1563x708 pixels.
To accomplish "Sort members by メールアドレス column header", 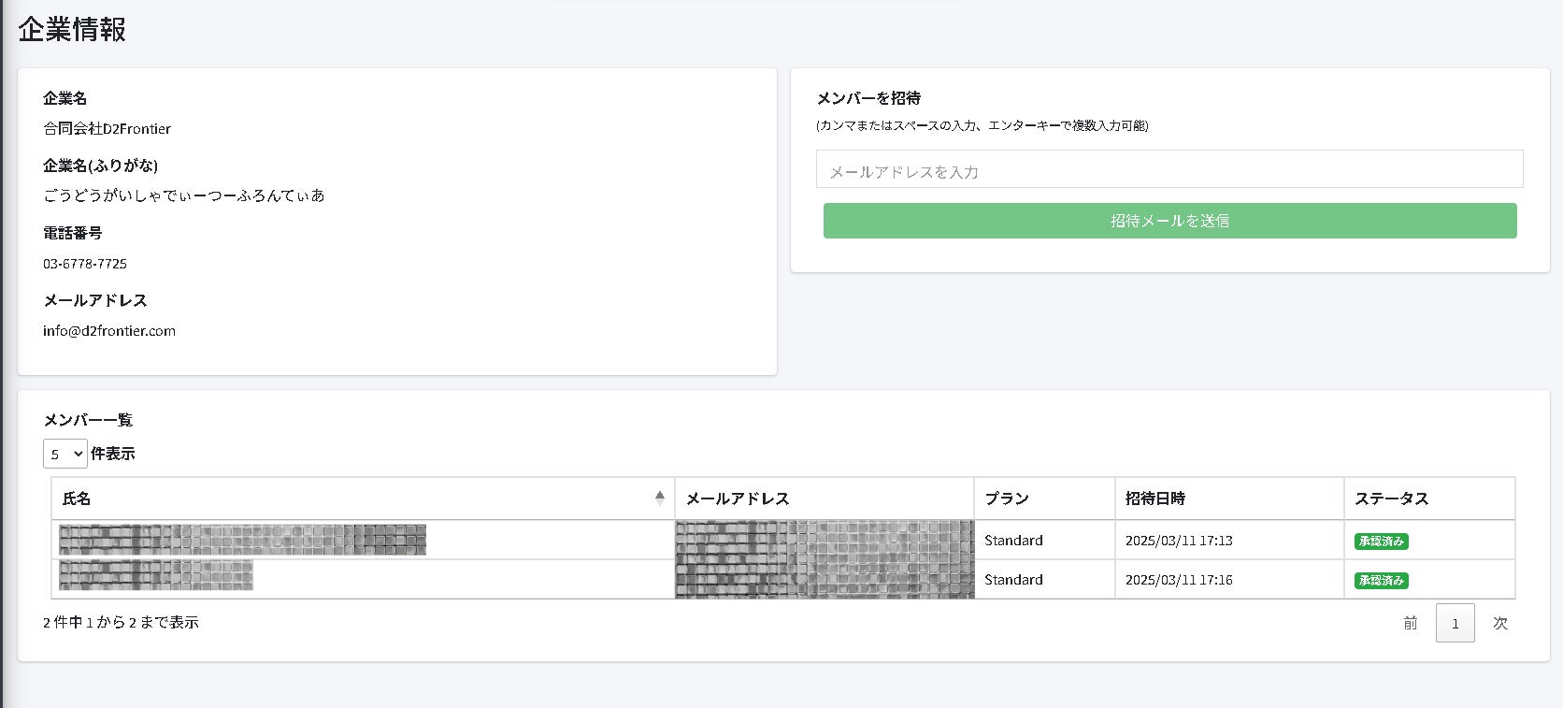I will (738, 498).
